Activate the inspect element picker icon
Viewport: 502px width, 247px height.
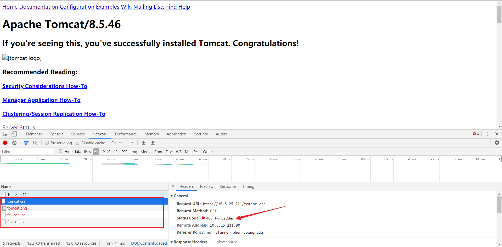pyautogui.click(x=5, y=134)
